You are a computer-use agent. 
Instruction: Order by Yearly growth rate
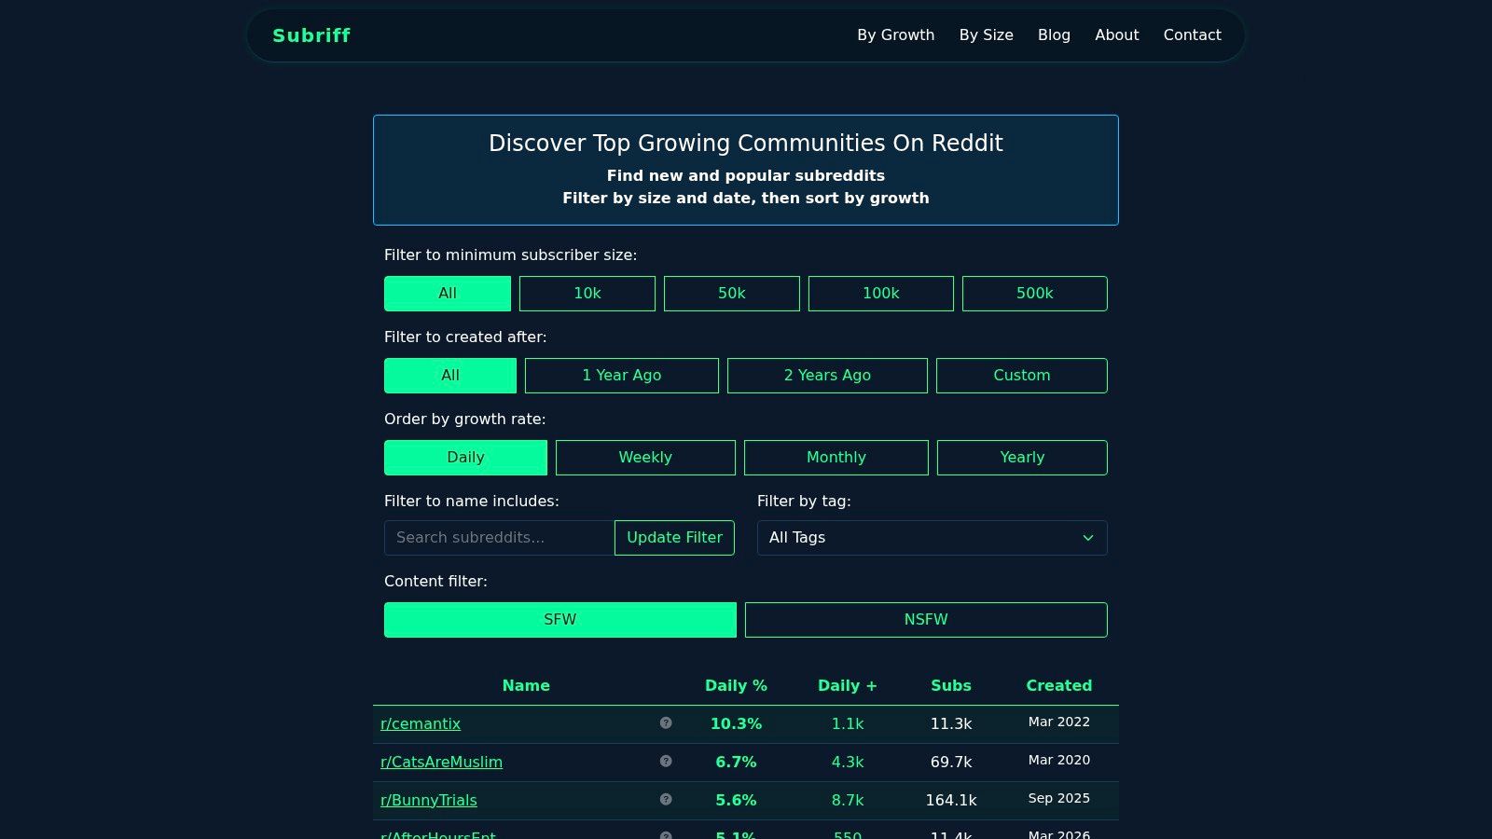[1022, 458]
